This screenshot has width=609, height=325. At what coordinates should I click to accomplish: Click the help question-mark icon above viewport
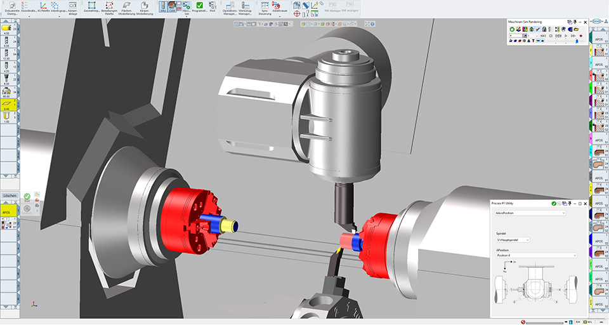pos(372,24)
